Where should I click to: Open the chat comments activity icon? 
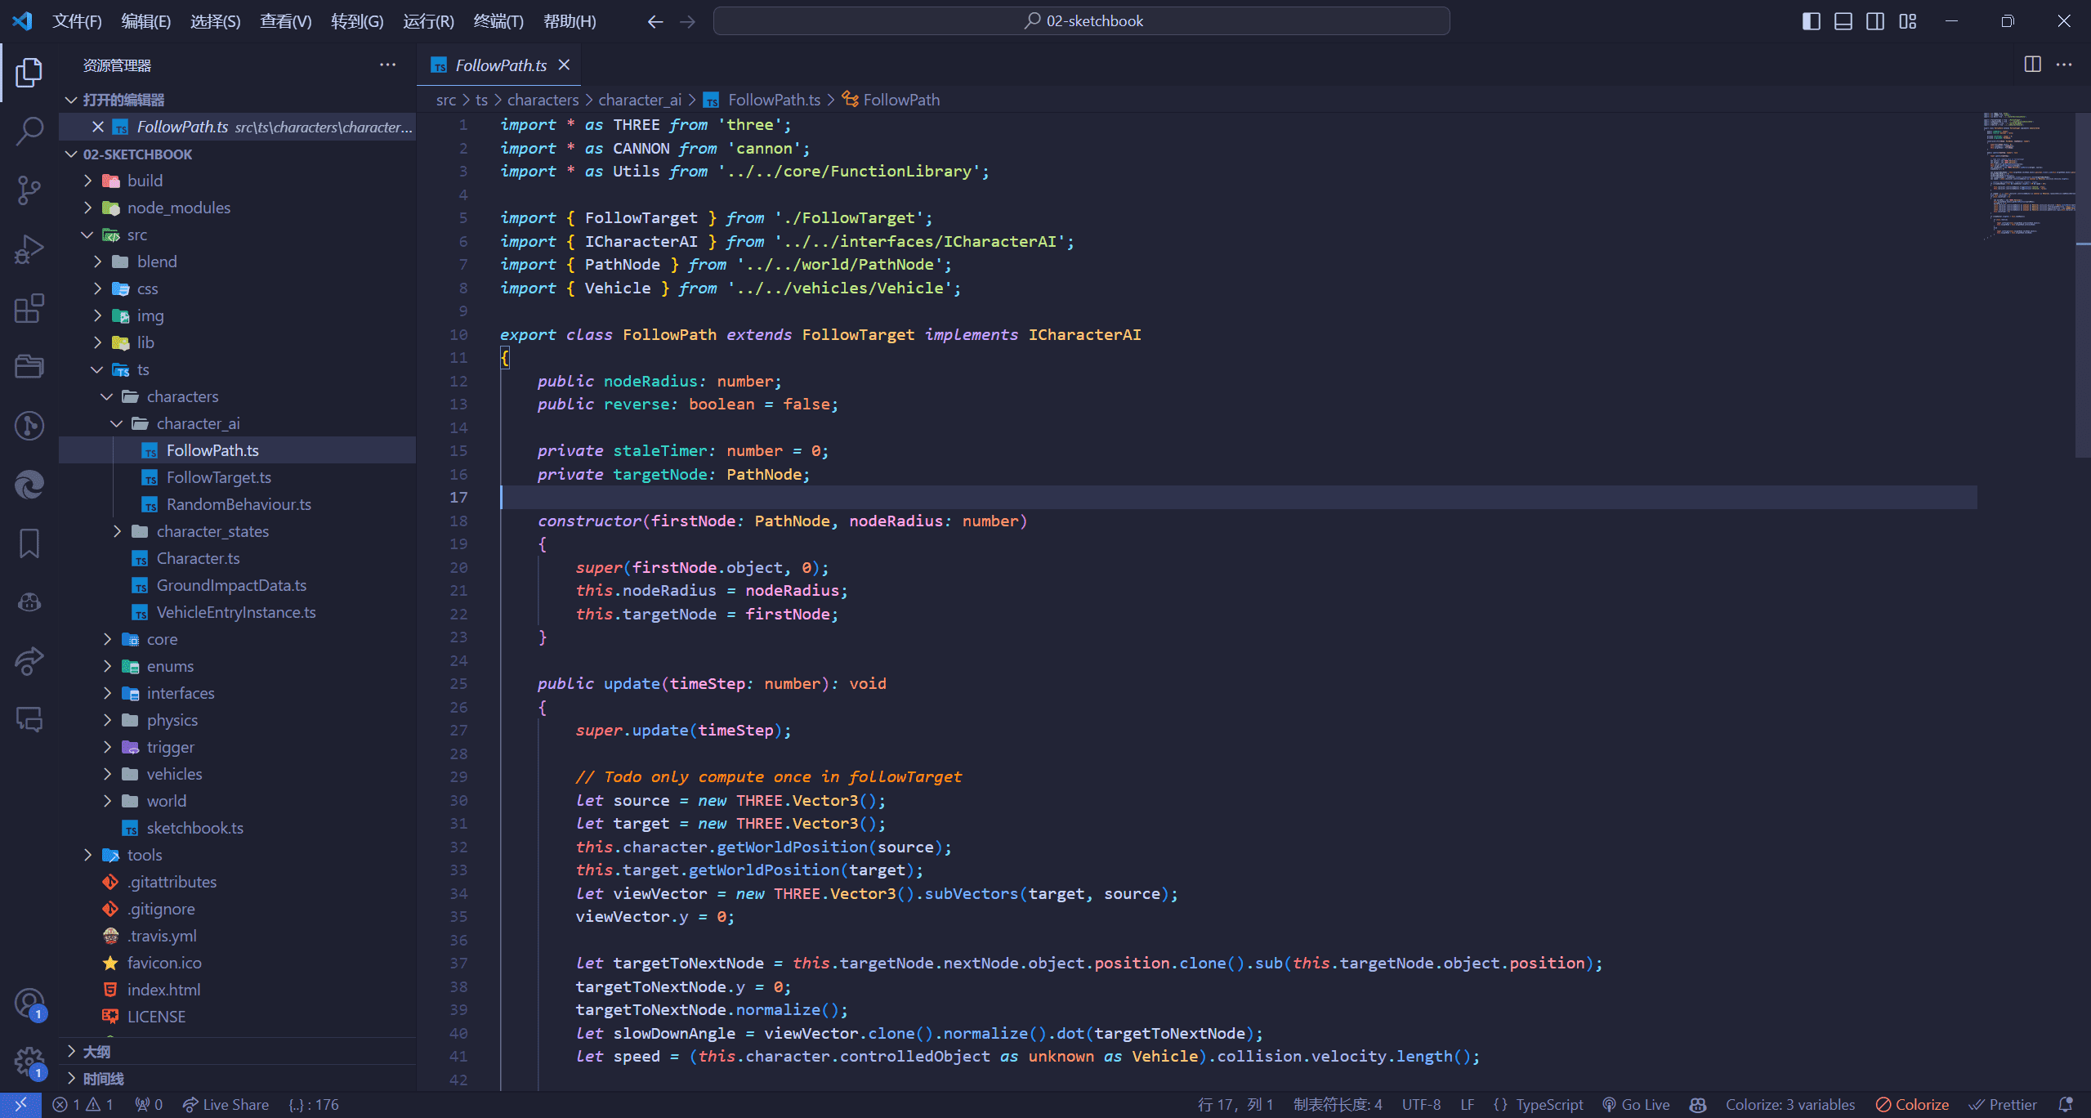(29, 720)
